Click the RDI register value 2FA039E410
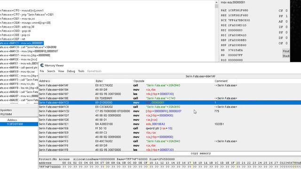301x169 pixels. (x=237, y=35)
